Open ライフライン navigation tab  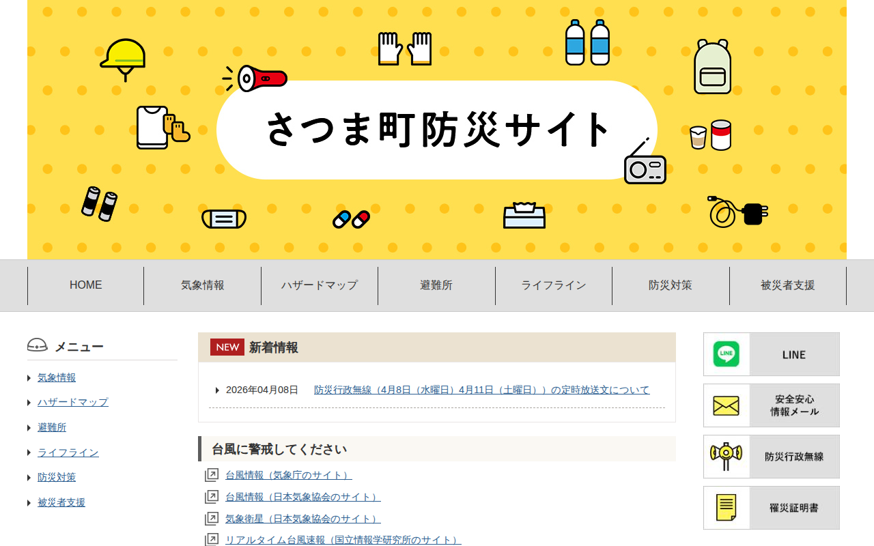pos(554,285)
